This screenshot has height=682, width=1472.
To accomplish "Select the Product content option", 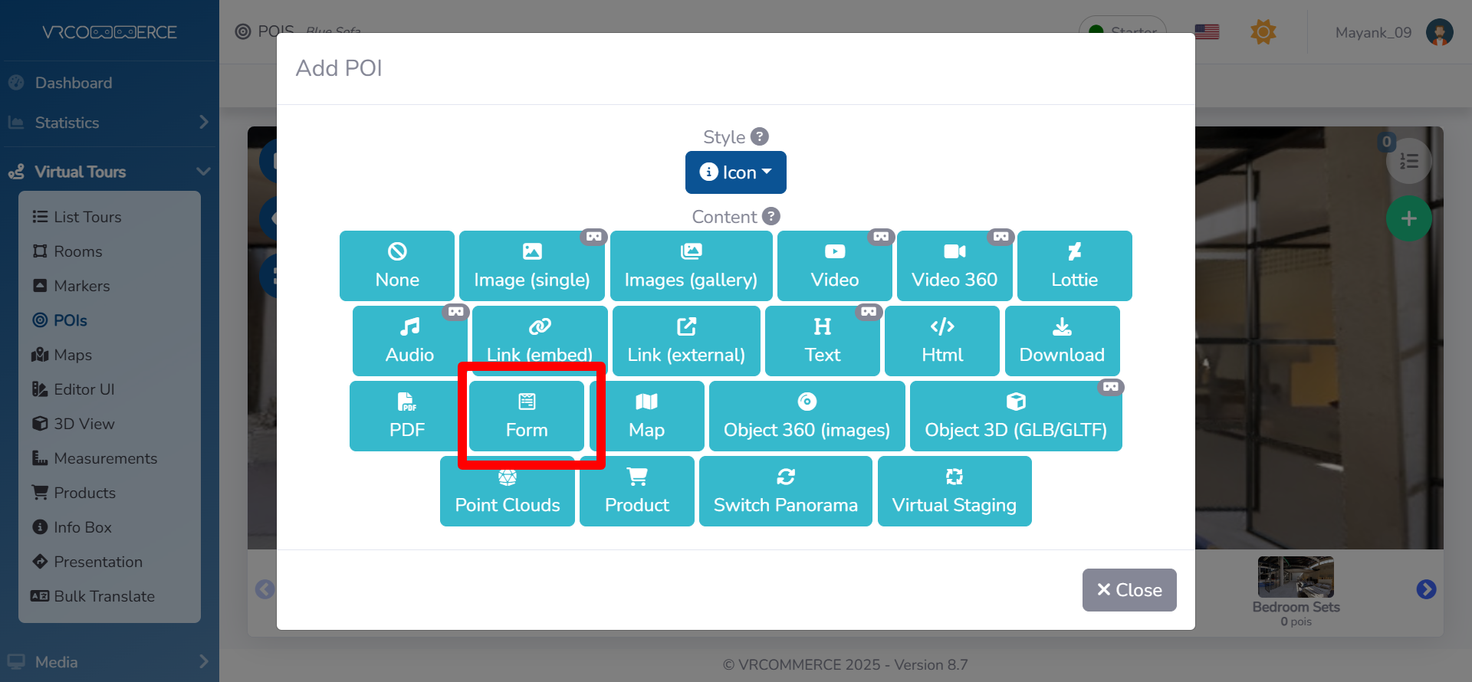I will coord(636,491).
